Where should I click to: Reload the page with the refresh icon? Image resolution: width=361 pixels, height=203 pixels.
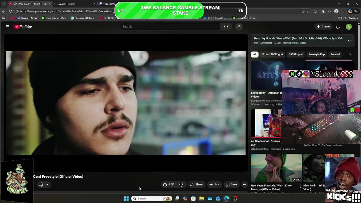(x=10, y=11)
